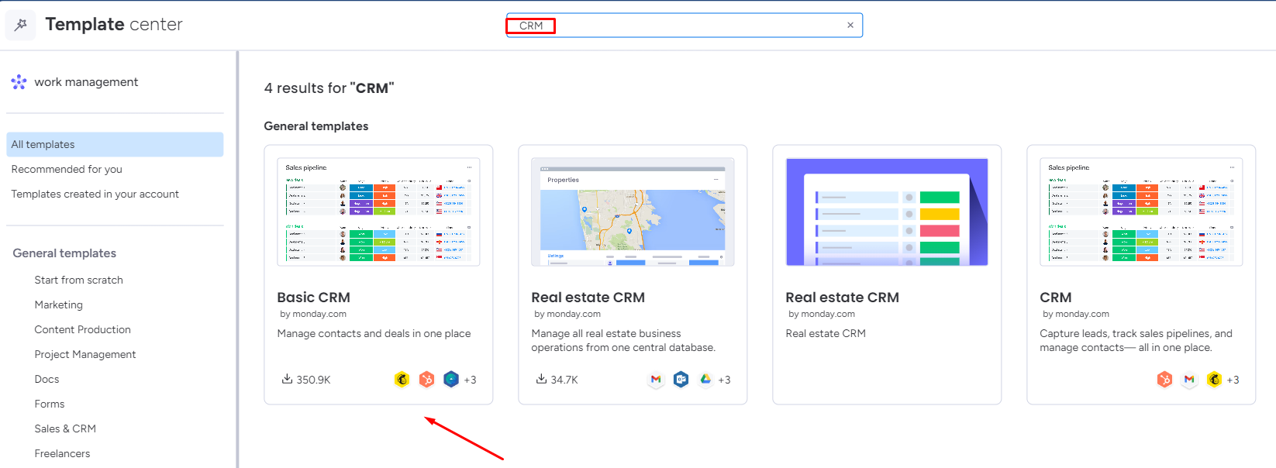This screenshot has height=468, width=1276.
Task: Choose the Start from scratch category
Action: [x=78, y=280]
